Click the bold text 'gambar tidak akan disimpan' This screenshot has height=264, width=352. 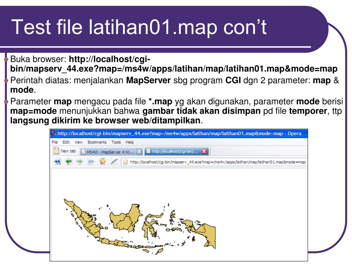pos(201,111)
